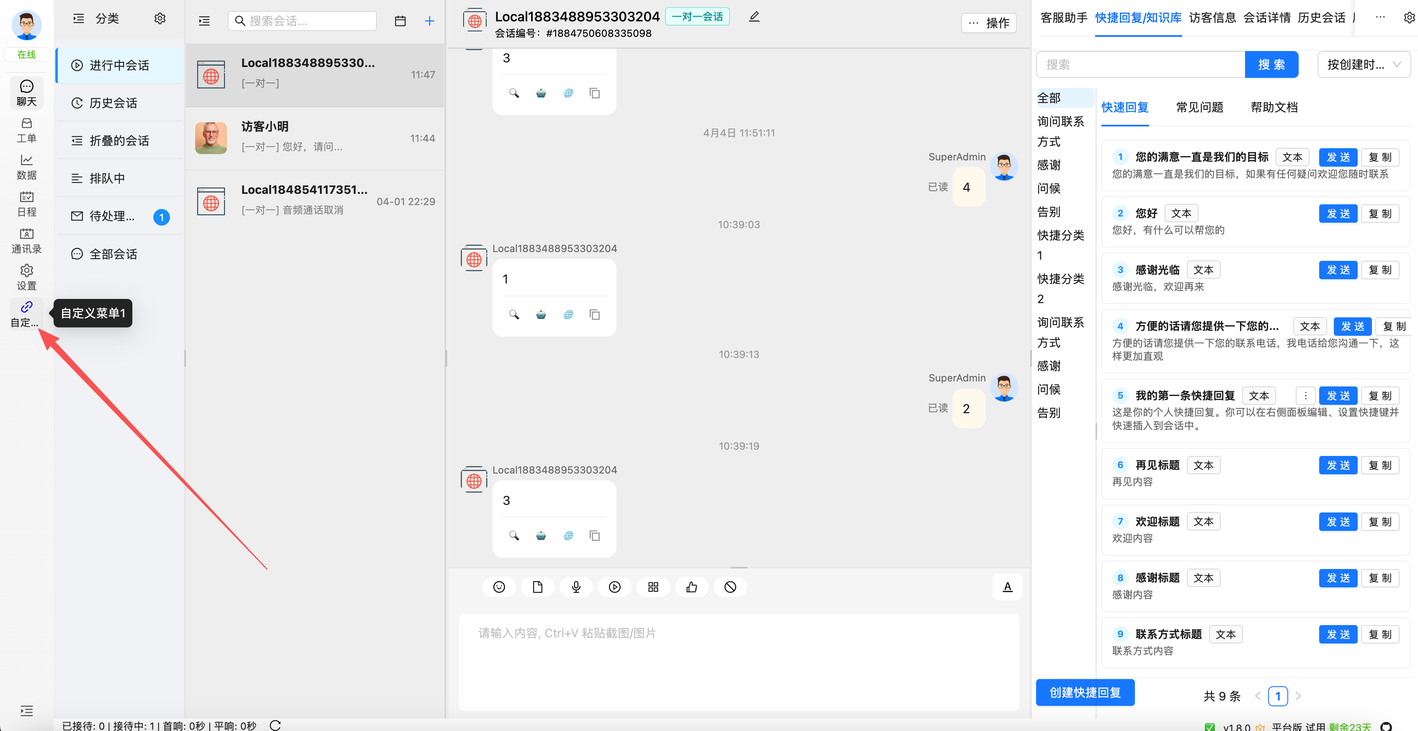Click the file attachment icon in chat toolbar
This screenshot has height=731, width=1418.
coord(537,587)
